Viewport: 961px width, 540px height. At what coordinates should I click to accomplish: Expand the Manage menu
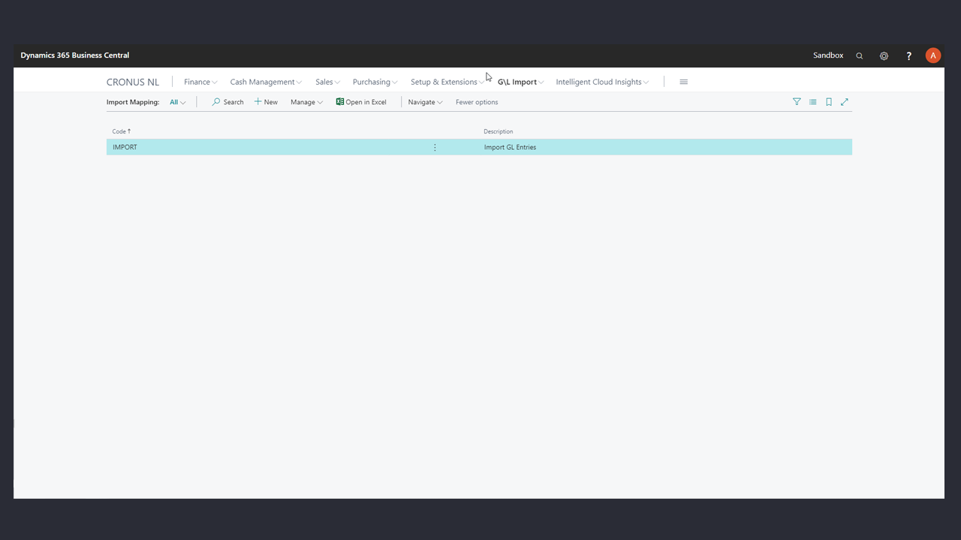point(306,102)
